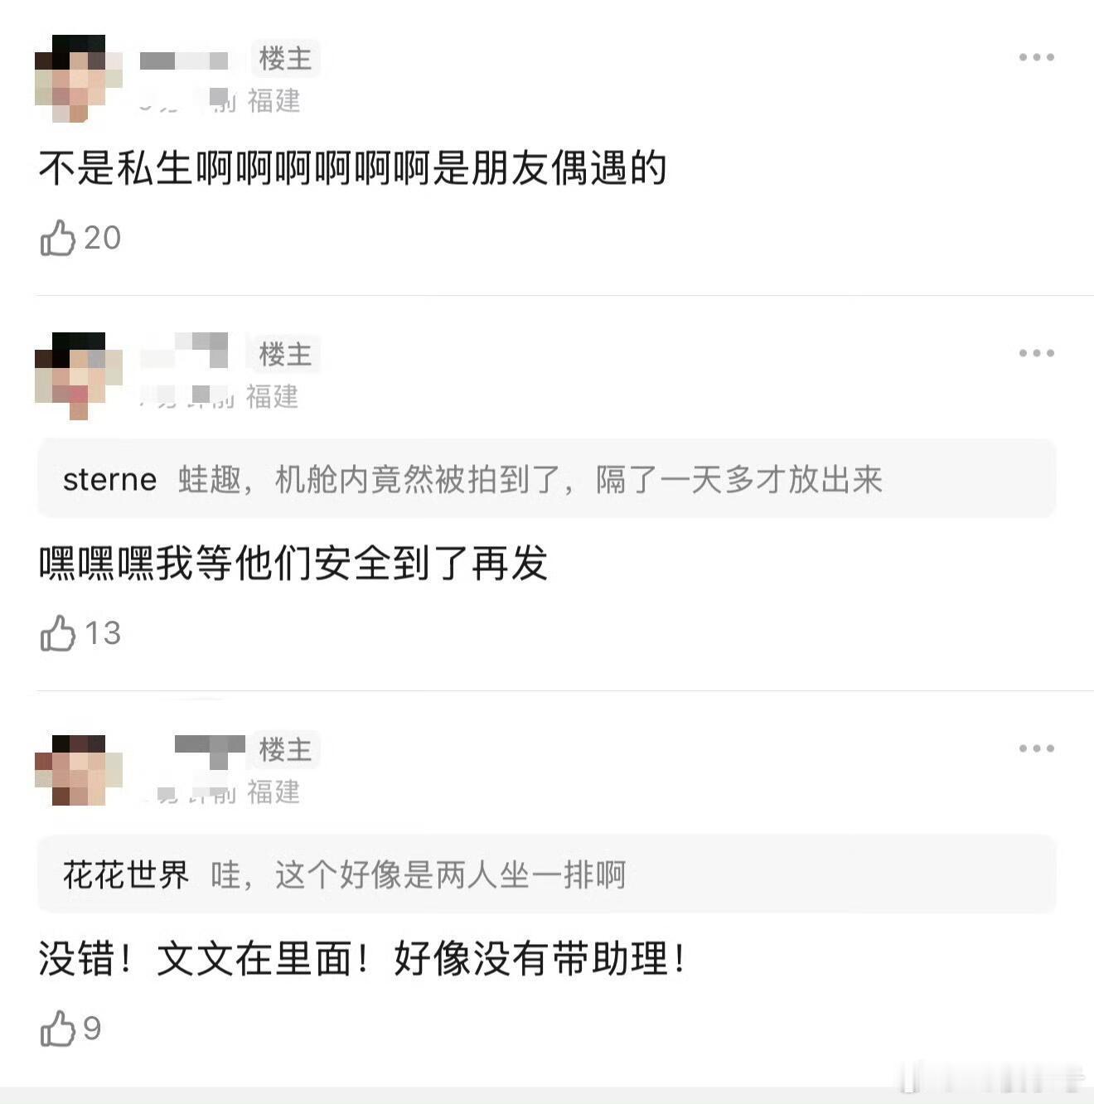
Task: Open more options for third comment
Action: coord(1037,748)
